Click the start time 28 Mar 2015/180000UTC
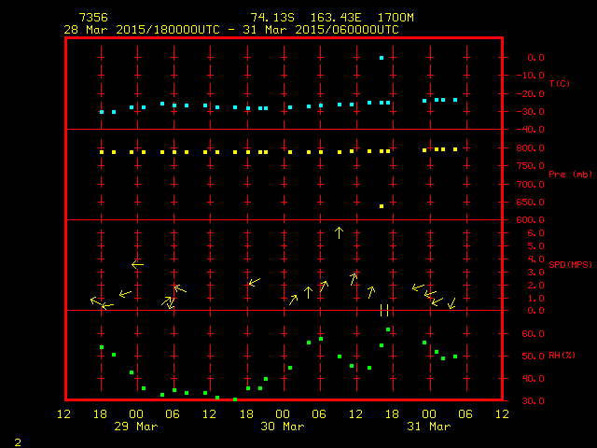 click(140, 29)
